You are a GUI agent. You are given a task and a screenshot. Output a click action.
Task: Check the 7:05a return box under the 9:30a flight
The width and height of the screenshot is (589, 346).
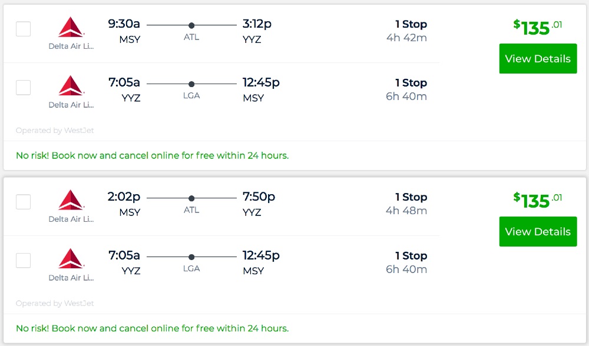click(x=23, y=88)
